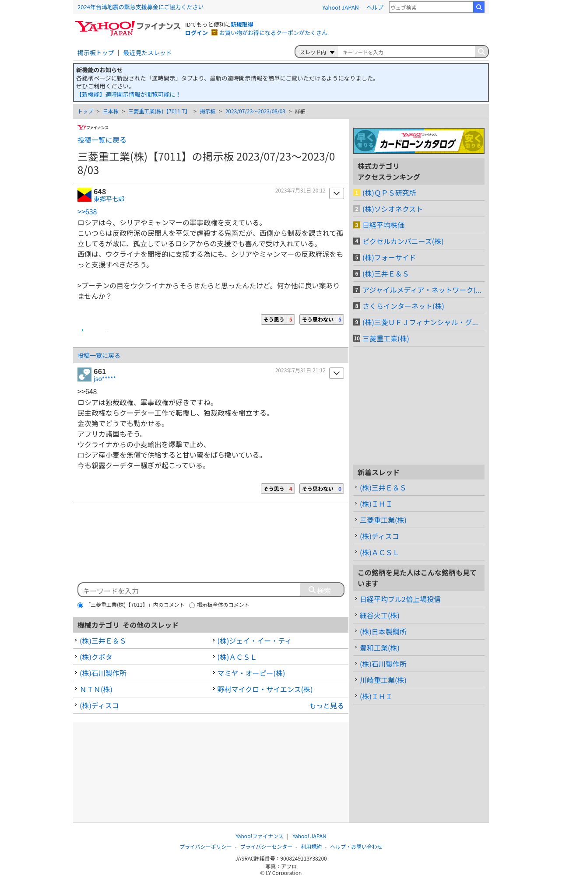Click Yahoo! JAPAN link in top bar
This screenshot has width=562, height=875.
tap(340, 7)
